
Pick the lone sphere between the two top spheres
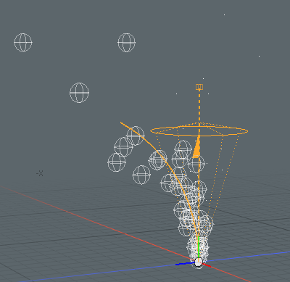pos(79,93)
